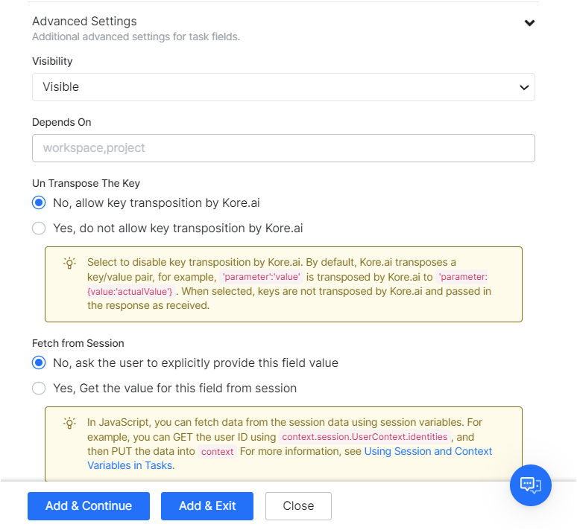
Task: Select 'Yes, do not allow key transposition'
Action: pos(39,229)
